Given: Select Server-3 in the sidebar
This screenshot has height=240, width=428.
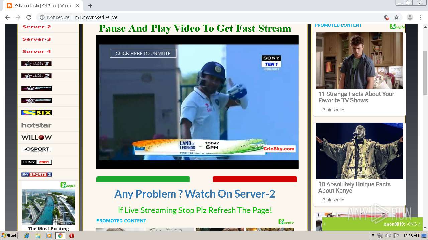Looking at the screenshot, I should click(36, 39).
